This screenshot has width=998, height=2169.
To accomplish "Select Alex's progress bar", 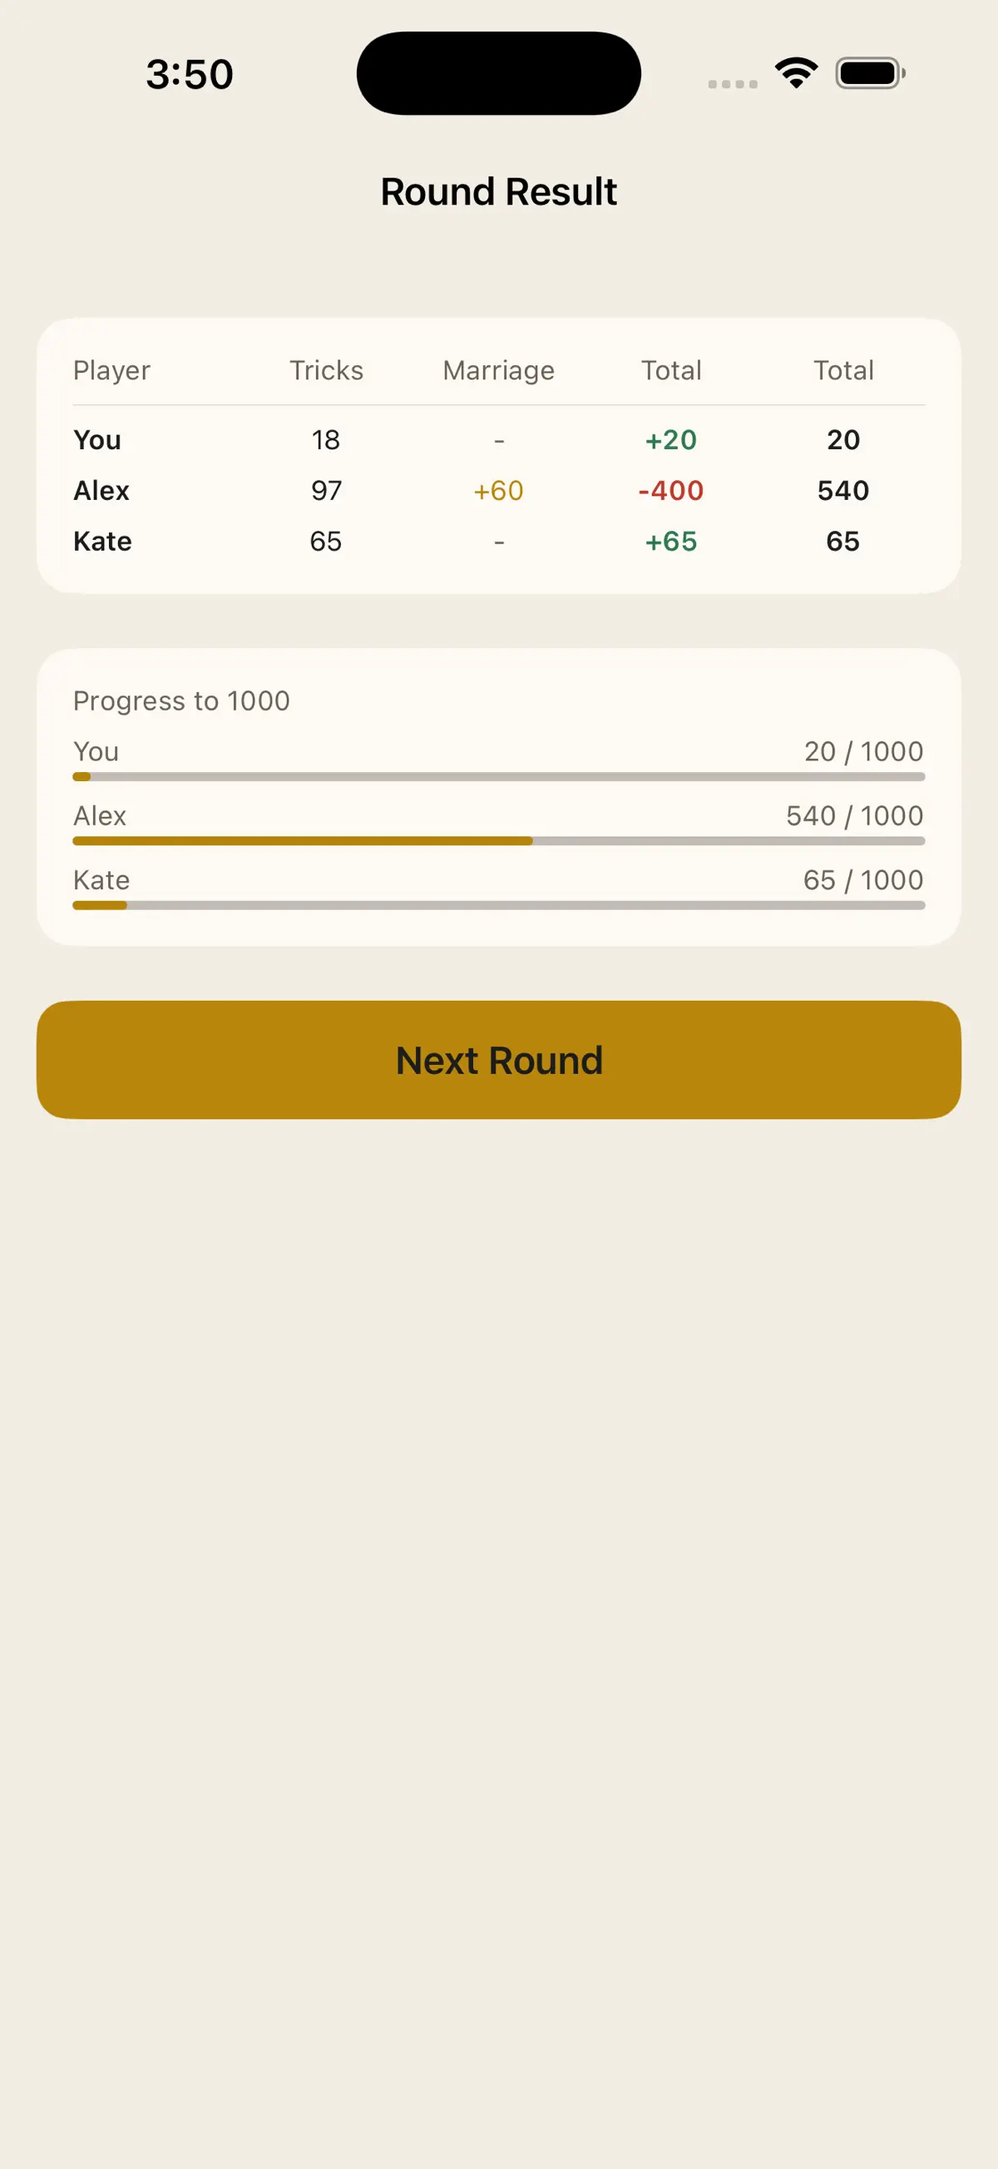I will [499, 840].
